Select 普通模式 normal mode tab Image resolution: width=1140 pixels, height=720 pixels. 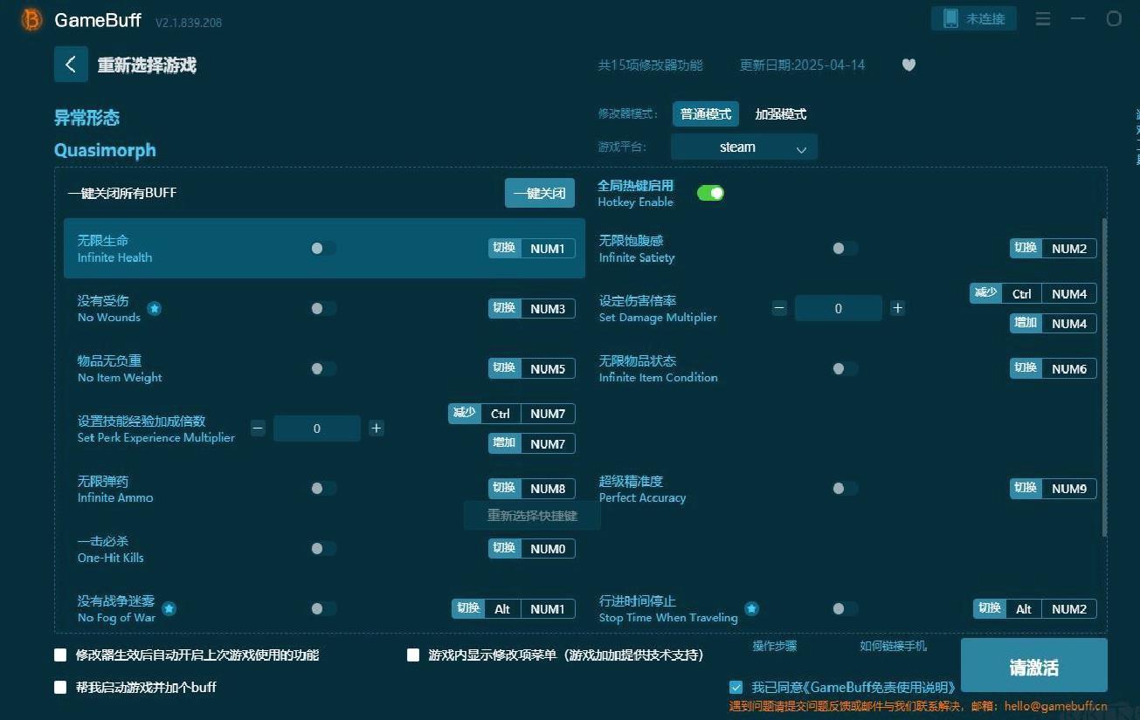click(x=706, y=113)
